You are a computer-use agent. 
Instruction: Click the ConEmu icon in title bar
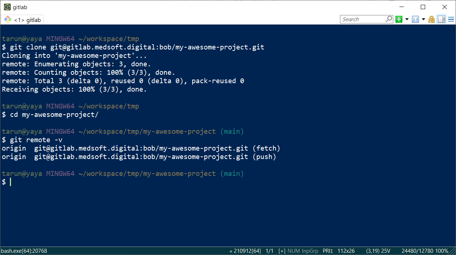pos(7,7)
